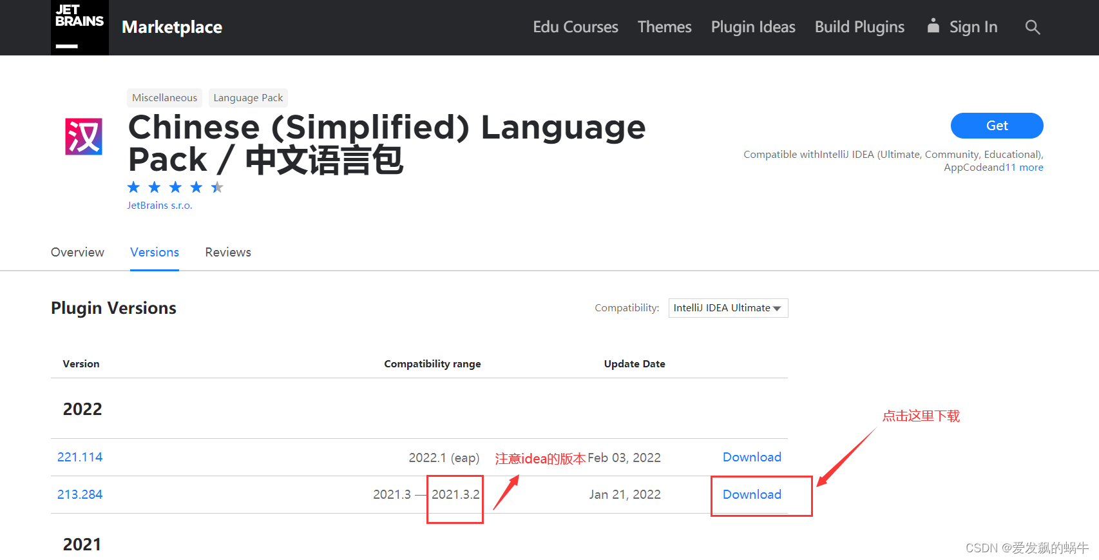Open Plugin Ideas menu item
This screenshot has width=1099, height=560.
pyautogui.click(x=753, y=27)
